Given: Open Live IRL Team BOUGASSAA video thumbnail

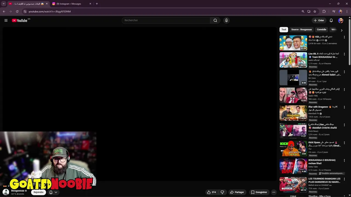Looking at the screenshot, I should [x=293, y=60].
